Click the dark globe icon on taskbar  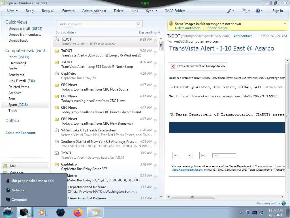pyautogui.click(x=61, y=212)
